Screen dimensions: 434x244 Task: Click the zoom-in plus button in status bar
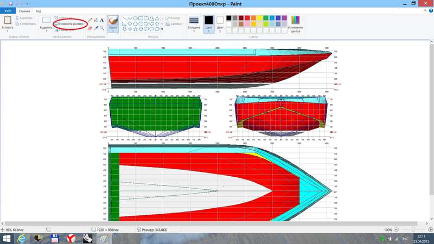[429, 230]
